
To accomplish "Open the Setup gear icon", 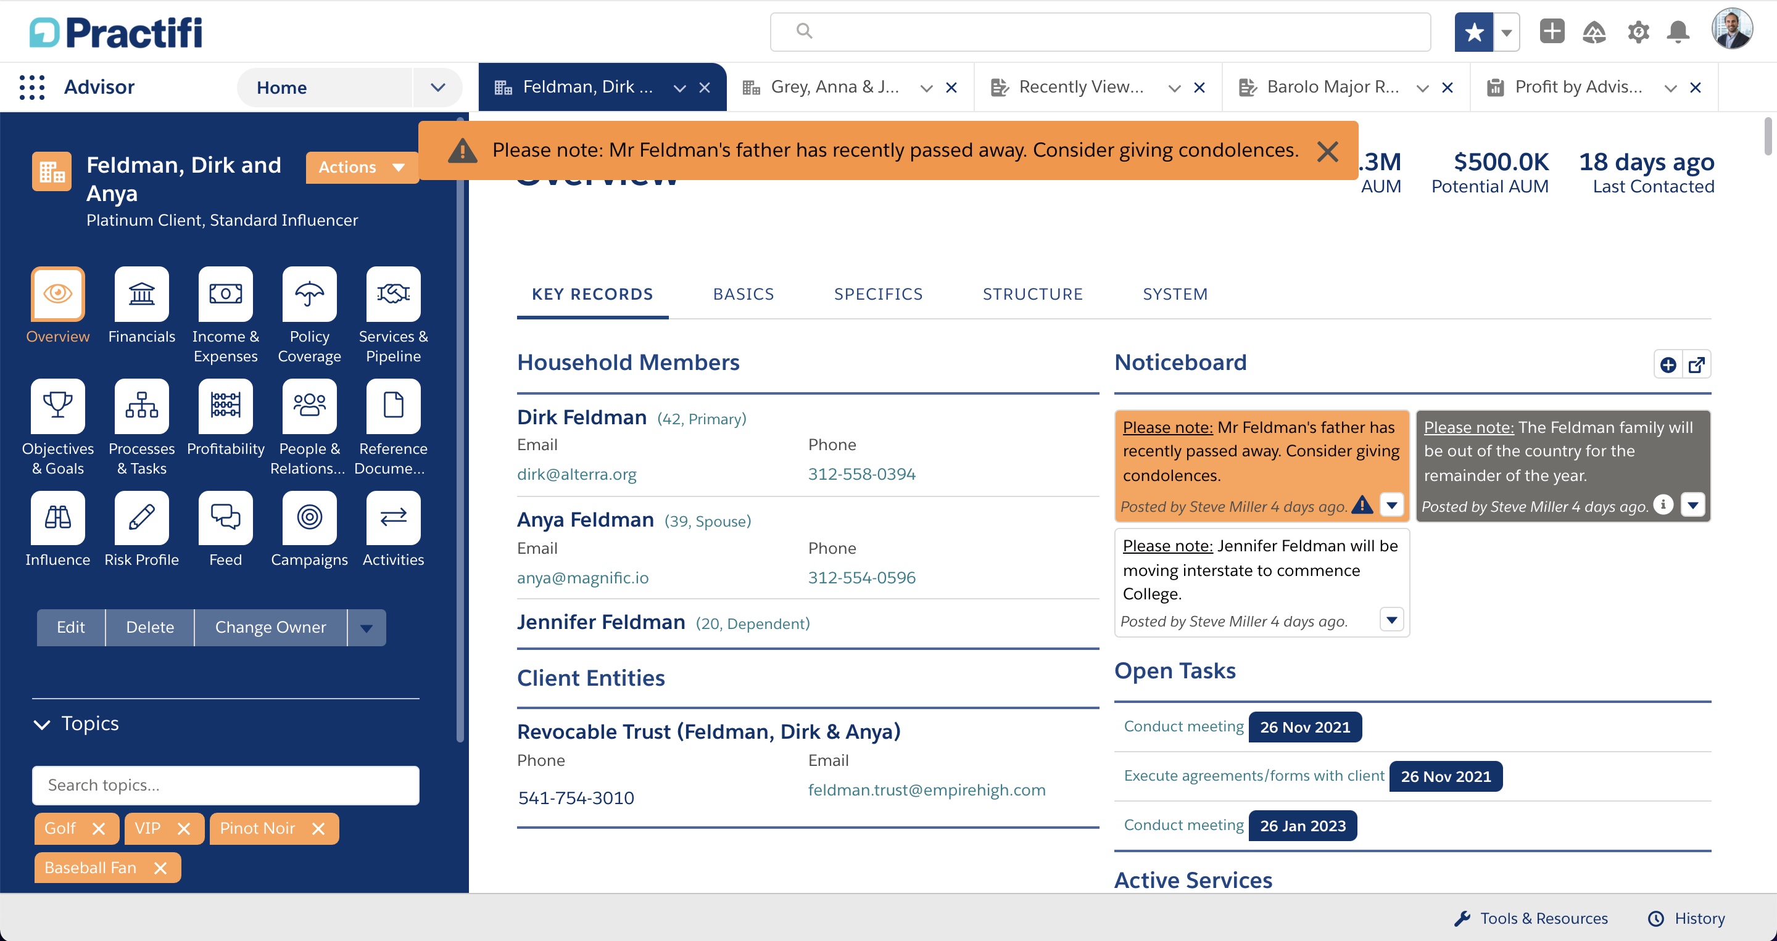I will (1638, 31).
